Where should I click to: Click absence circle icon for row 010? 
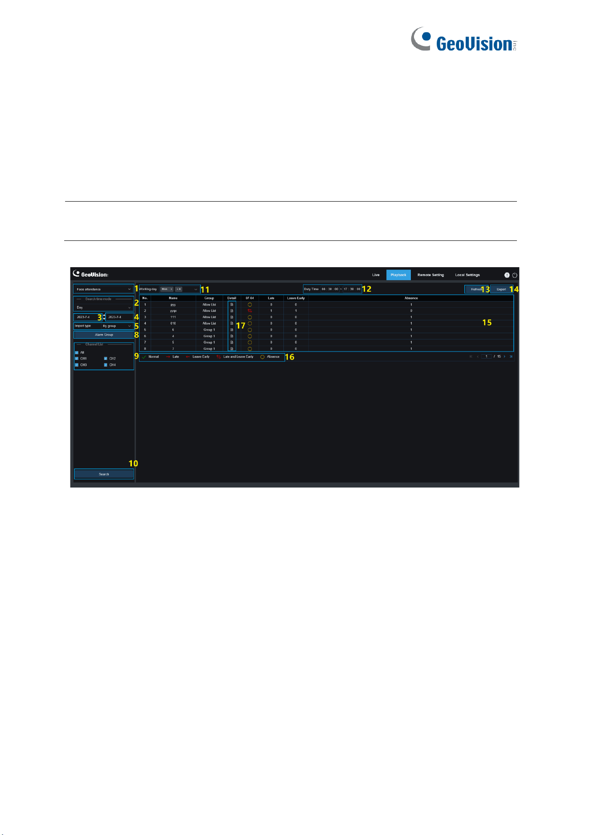coord(250,323)
